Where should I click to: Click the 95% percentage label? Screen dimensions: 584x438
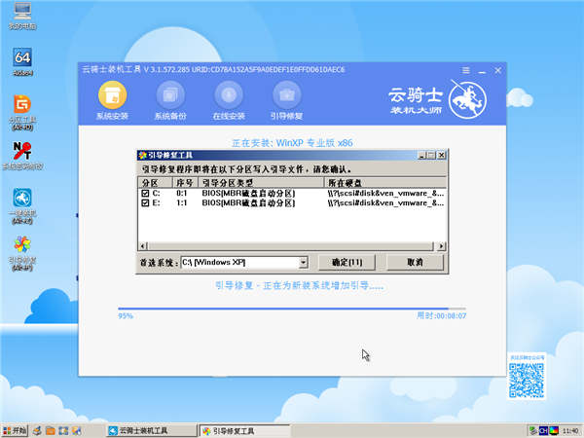[126, 315]
